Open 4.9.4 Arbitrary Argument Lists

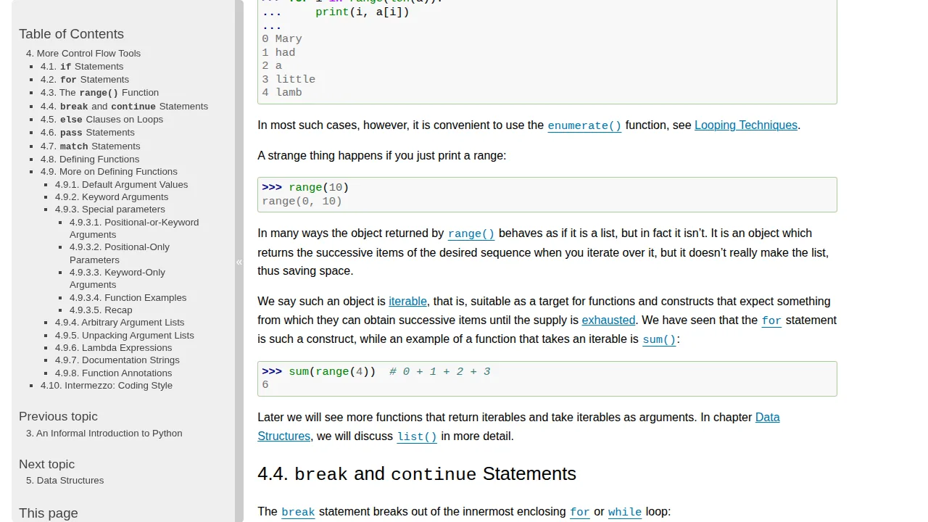coord(120,323)
